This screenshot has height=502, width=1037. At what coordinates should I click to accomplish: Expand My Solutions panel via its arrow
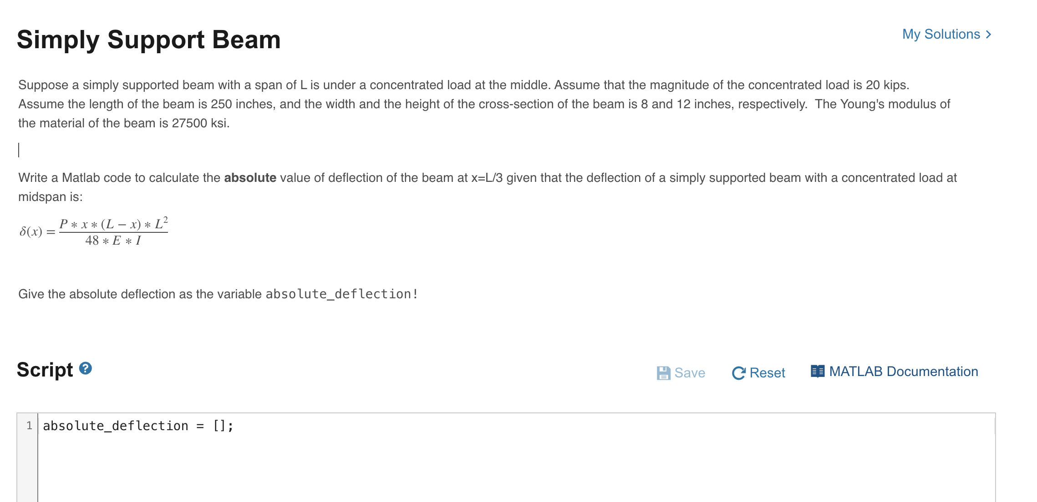(x=987, y=34)
